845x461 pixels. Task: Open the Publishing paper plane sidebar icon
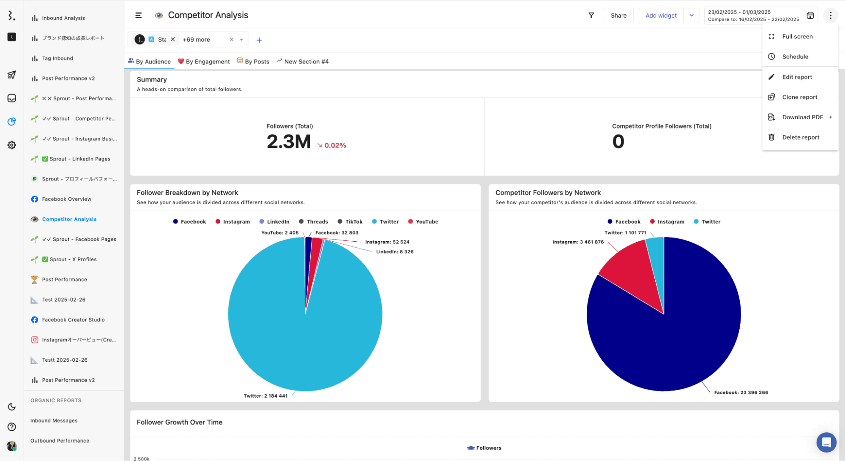[11, 75]
